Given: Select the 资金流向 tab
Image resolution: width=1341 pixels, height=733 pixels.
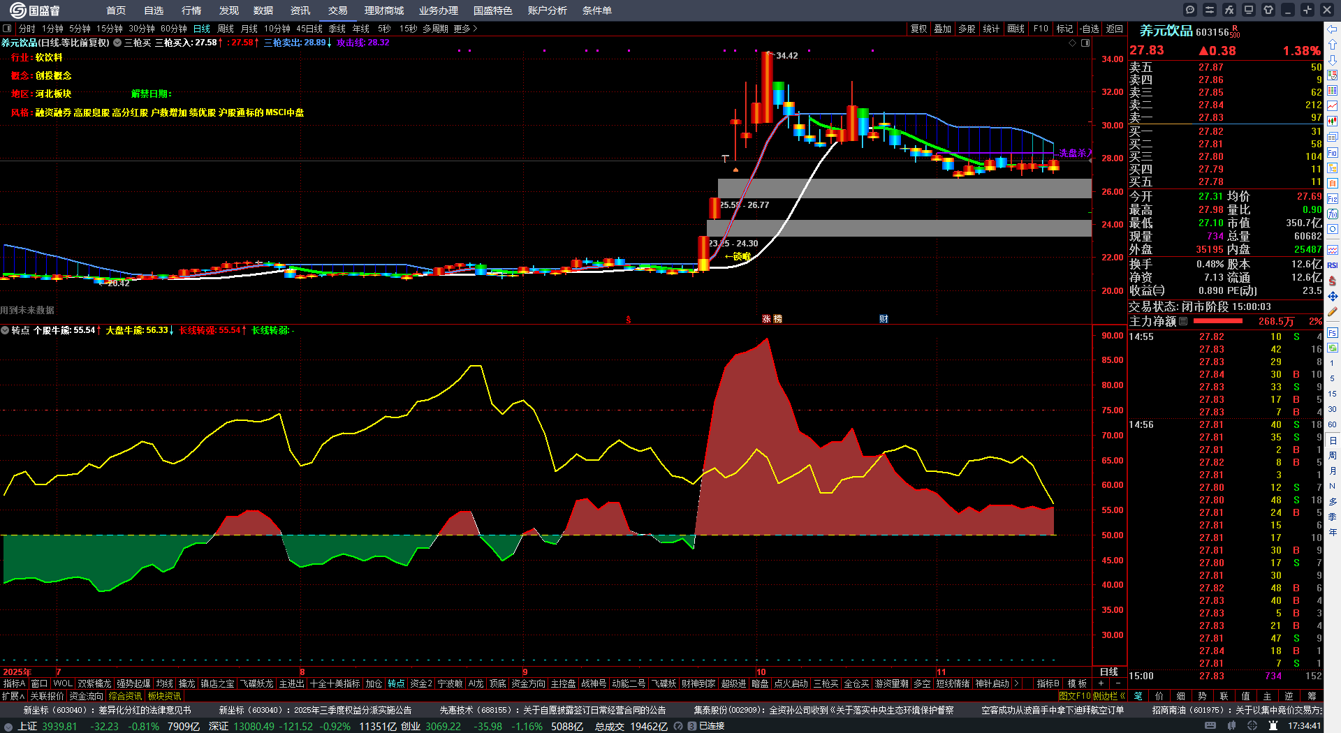Looking at the screenshot, I should point(86,696).
